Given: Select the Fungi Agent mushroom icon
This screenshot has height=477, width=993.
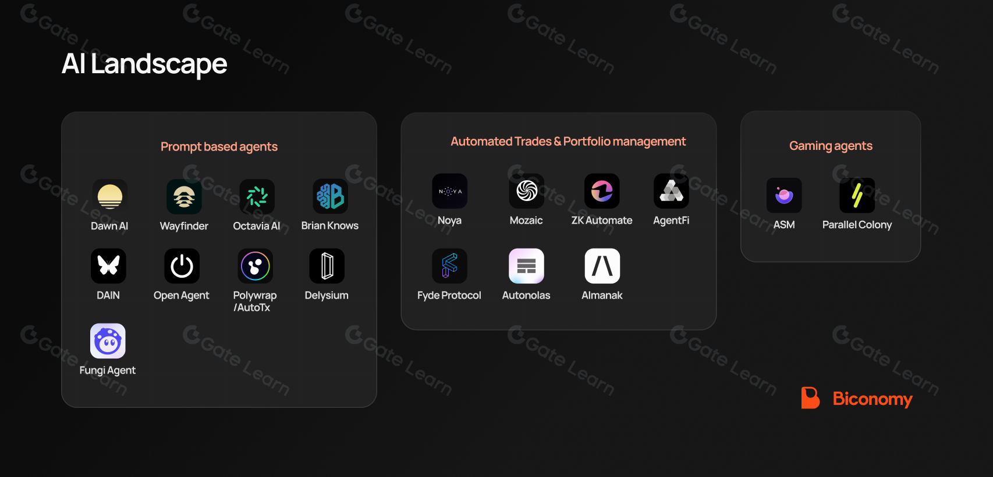Looking at the screenshot, I should 108,341.
